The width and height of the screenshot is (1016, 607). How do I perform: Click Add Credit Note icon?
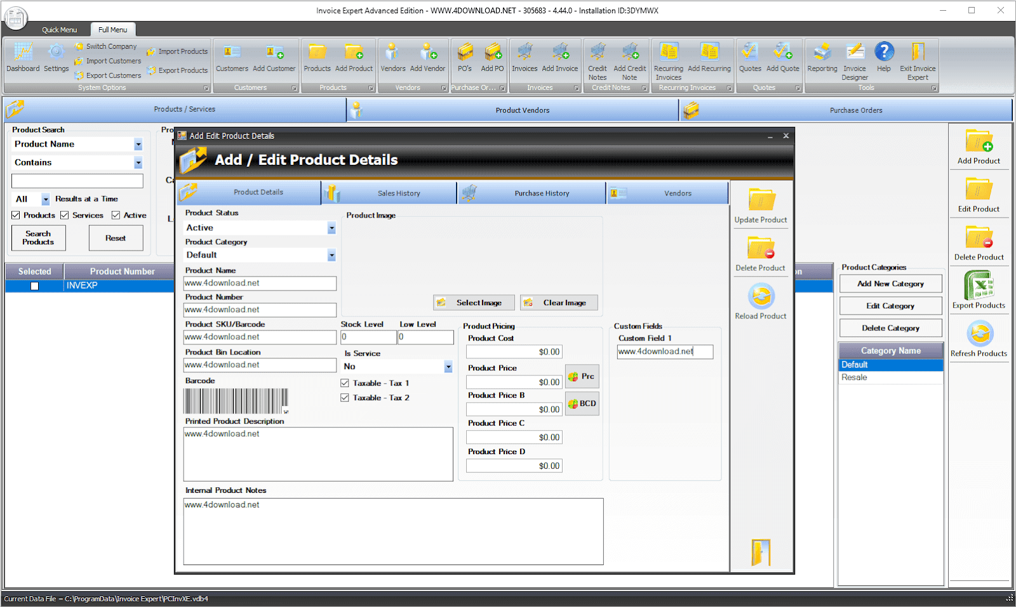(x=629, y=62)
